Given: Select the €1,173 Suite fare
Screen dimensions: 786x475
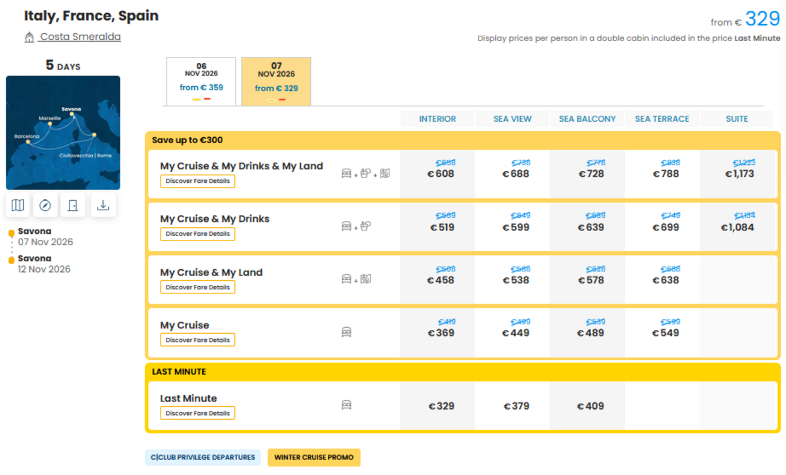Looking at the screenshot, I should point(740,174).
